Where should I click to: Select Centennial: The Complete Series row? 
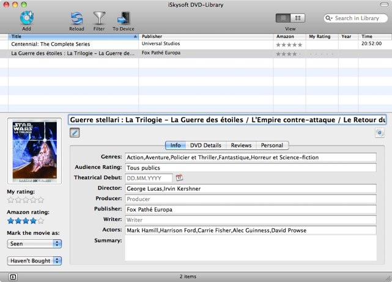pyautogui.click(x=196, y=44)
